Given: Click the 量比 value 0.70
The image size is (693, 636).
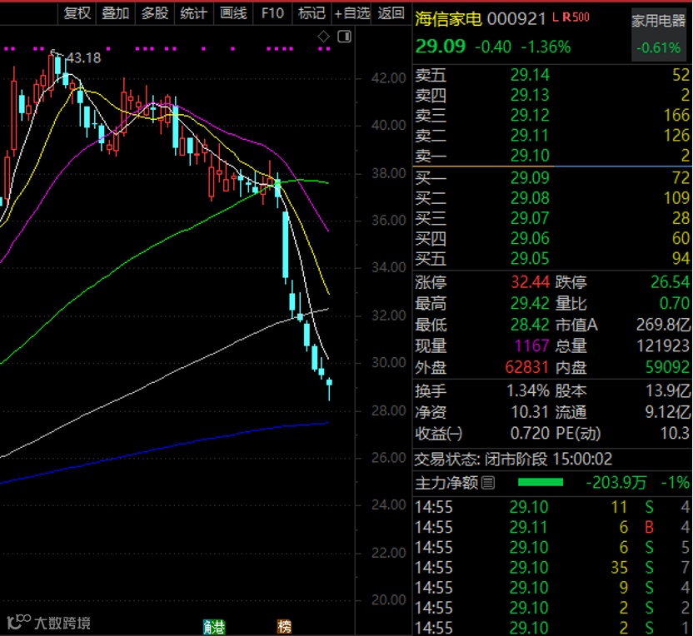Looking at the screenshot, I should point(675,303).
